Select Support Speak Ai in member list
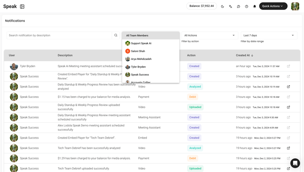The width and height of the screenshot is (304, 172). coord(151,43)
